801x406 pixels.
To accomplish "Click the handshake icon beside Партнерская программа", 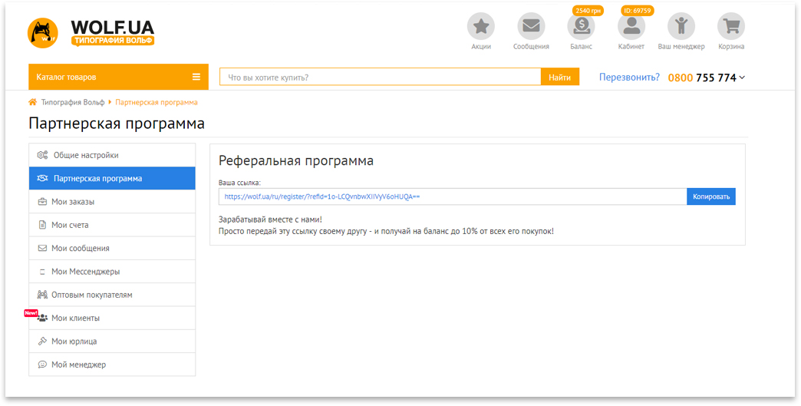I will [x=42, y=179].
